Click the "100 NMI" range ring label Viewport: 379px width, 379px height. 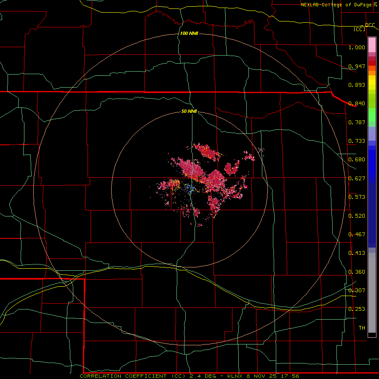(x=189, y=33)
